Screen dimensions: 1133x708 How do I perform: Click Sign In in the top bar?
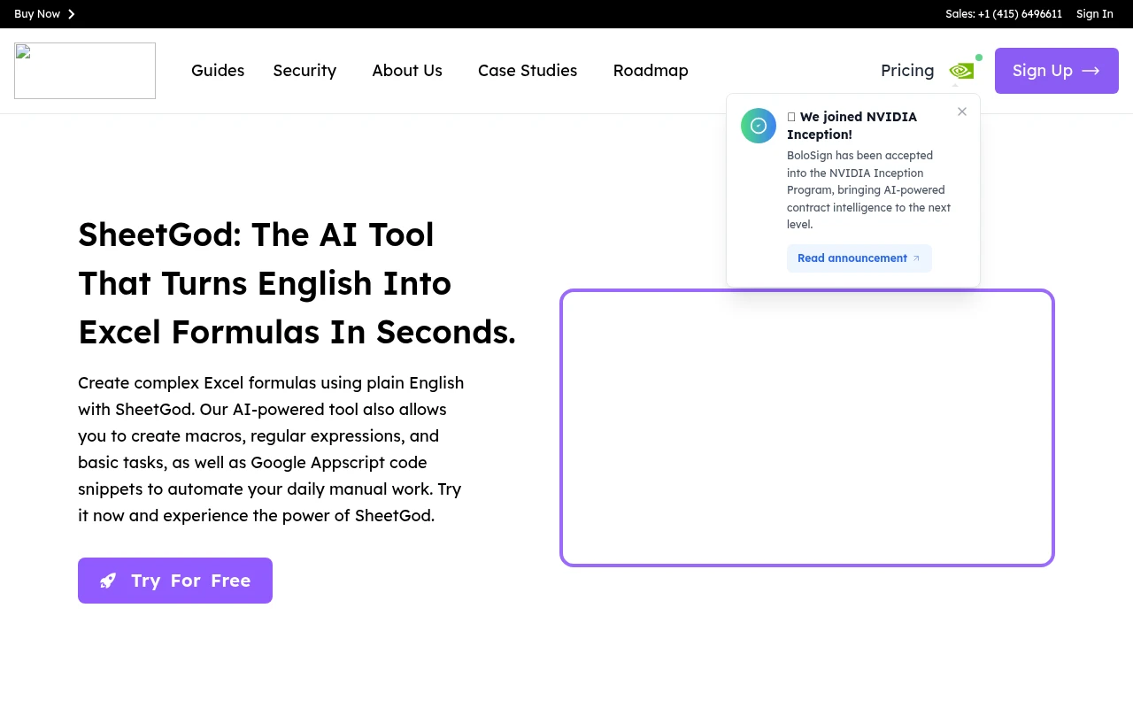coord(1094,14)
